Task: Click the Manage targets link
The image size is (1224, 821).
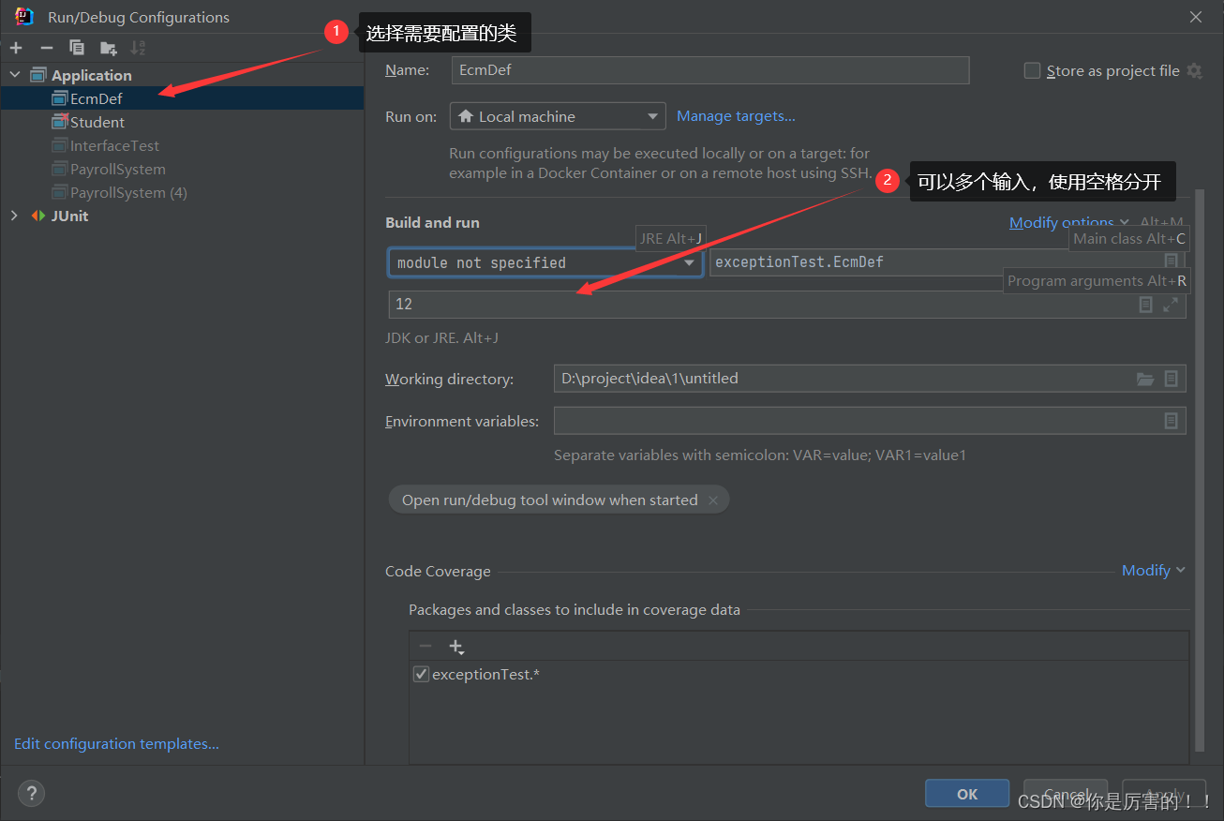Action: [736, 115]
